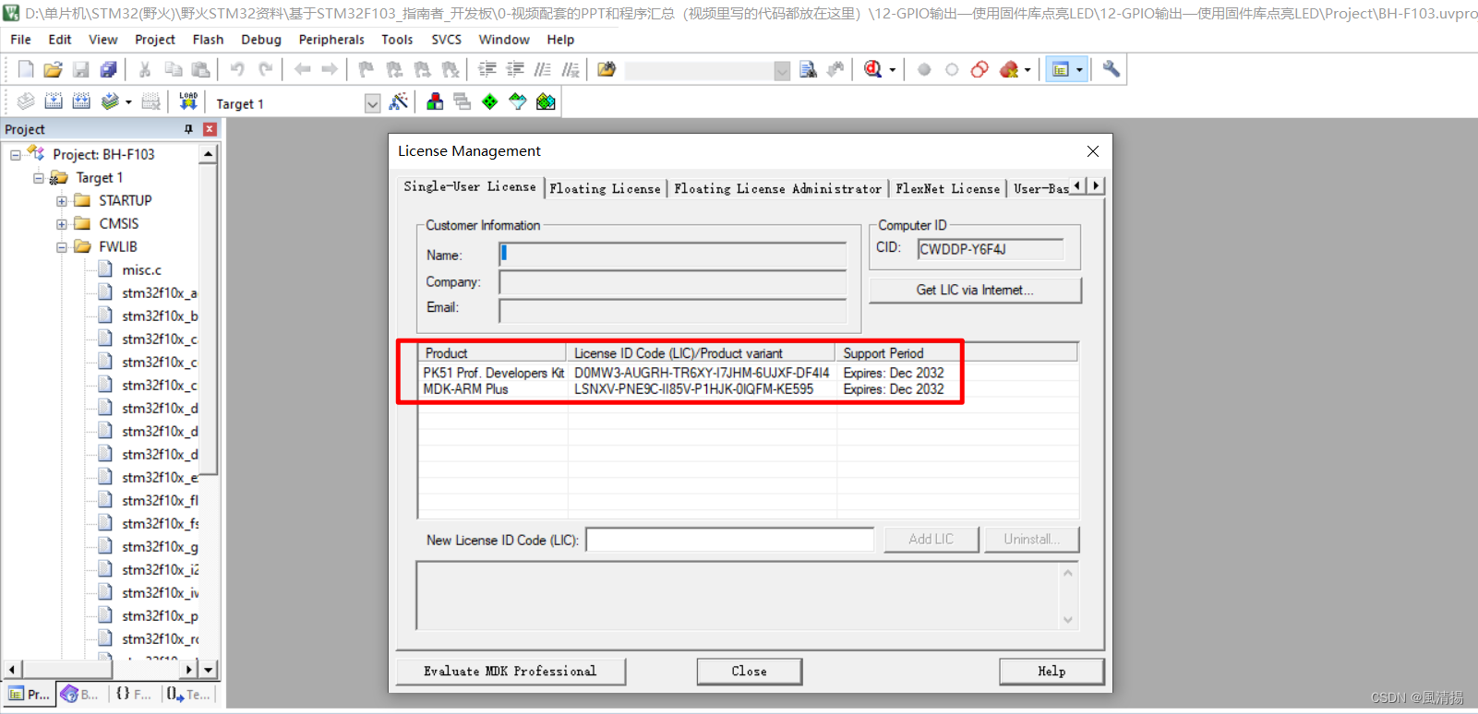Open the Pack Installer icon
The width and height of the screenshot is (1478, 714).
tap(546, 101)
